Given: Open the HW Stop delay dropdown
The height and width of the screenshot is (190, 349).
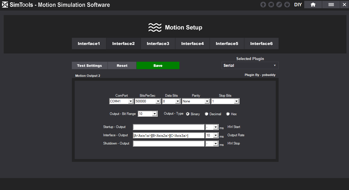Looking at the screenshot, I should (212, 144).
